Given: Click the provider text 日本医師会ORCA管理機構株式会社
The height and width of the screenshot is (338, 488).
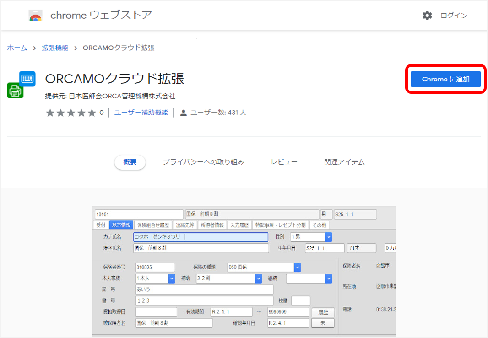Looking at the screenshot, I should [x=122, y=96].
